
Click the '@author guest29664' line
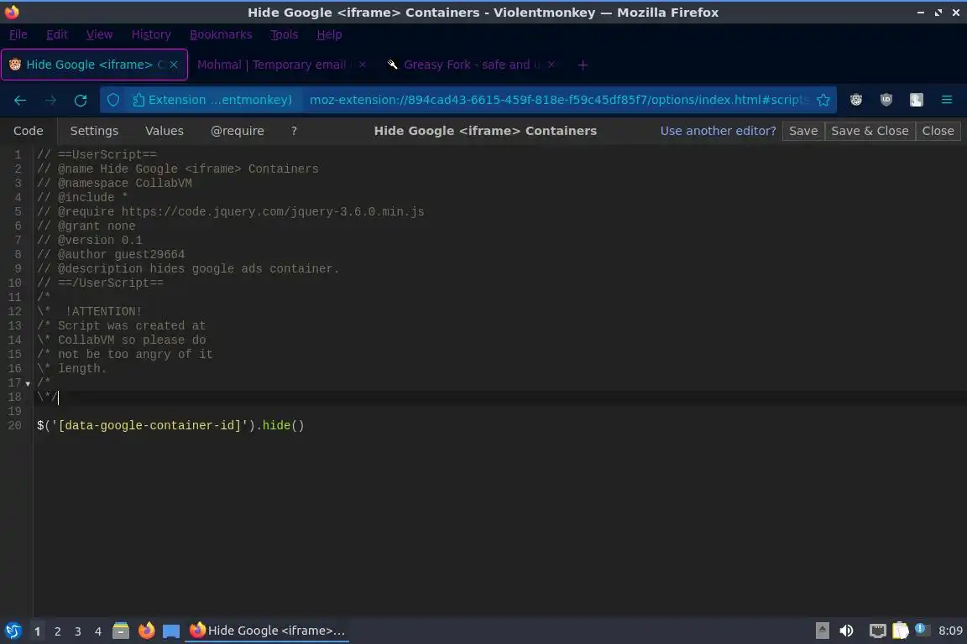(111, 255)
